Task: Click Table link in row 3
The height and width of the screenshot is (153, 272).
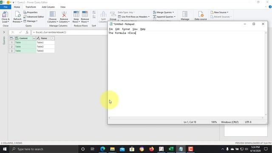Action: 18,51
